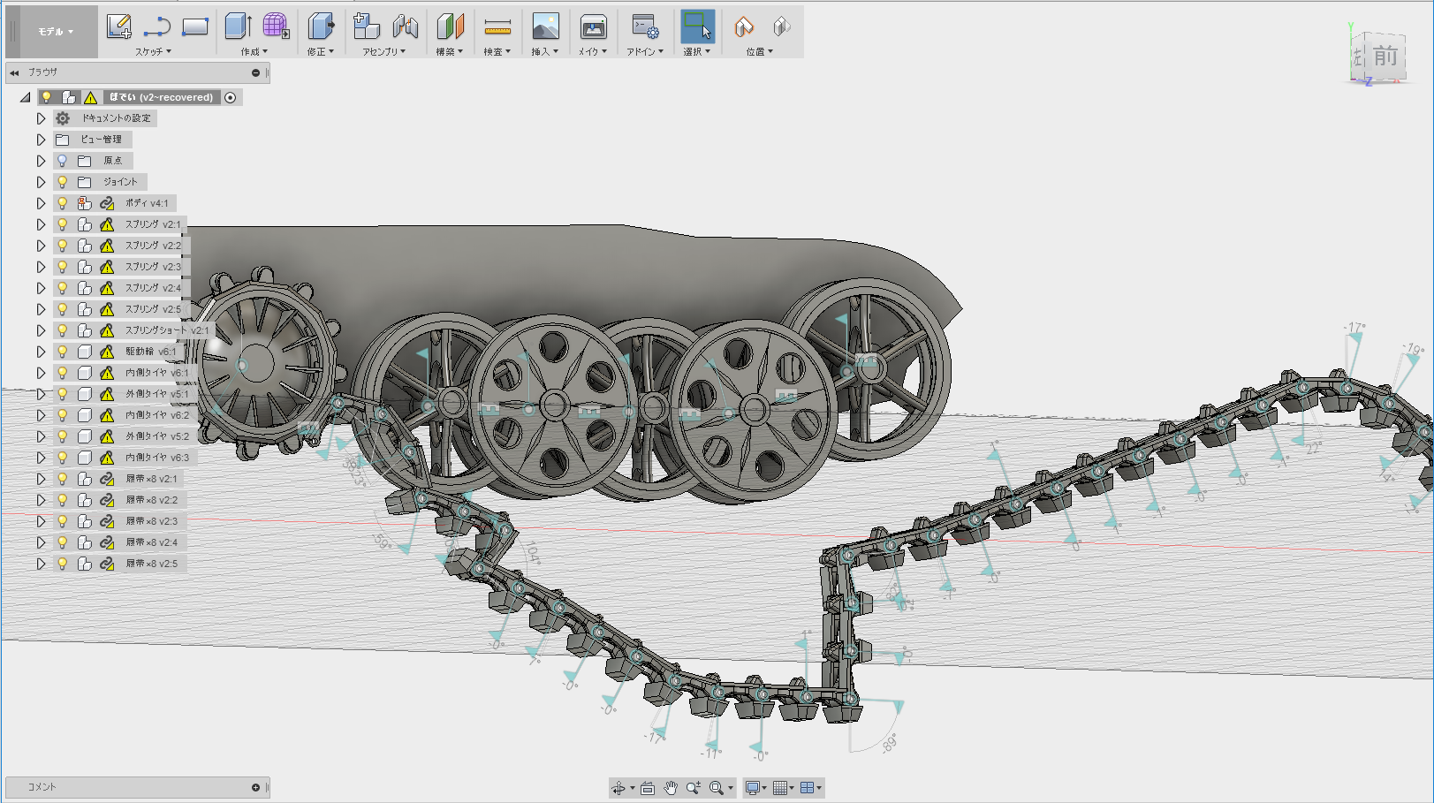The height and width of the screenshot is (803, 1434).
Task: Collapse the ブラウザ panel with minus button
Action: [x=255, y=72]
